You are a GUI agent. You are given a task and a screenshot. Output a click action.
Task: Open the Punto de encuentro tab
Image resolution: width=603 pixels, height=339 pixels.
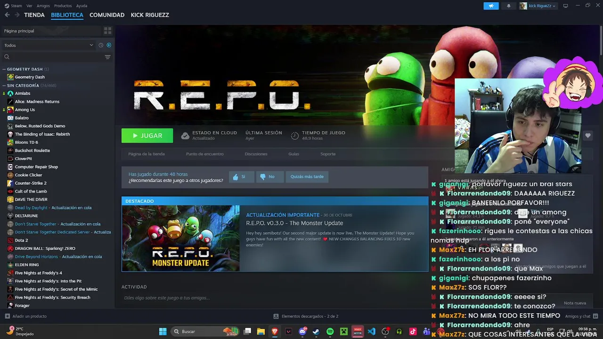click(204, 154)
